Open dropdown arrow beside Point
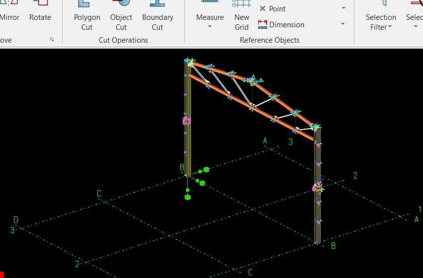The height and width of the screenshot is (278, 423). pos(344,8)
